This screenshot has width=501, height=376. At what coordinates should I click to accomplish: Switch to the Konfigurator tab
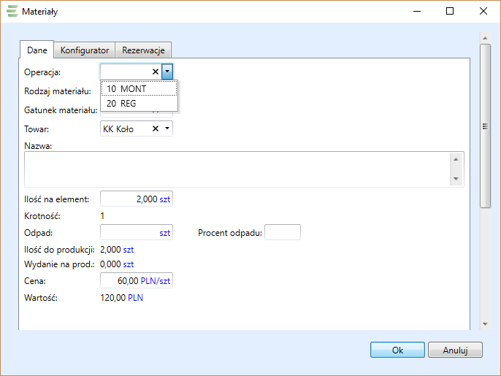coord(85,50)
